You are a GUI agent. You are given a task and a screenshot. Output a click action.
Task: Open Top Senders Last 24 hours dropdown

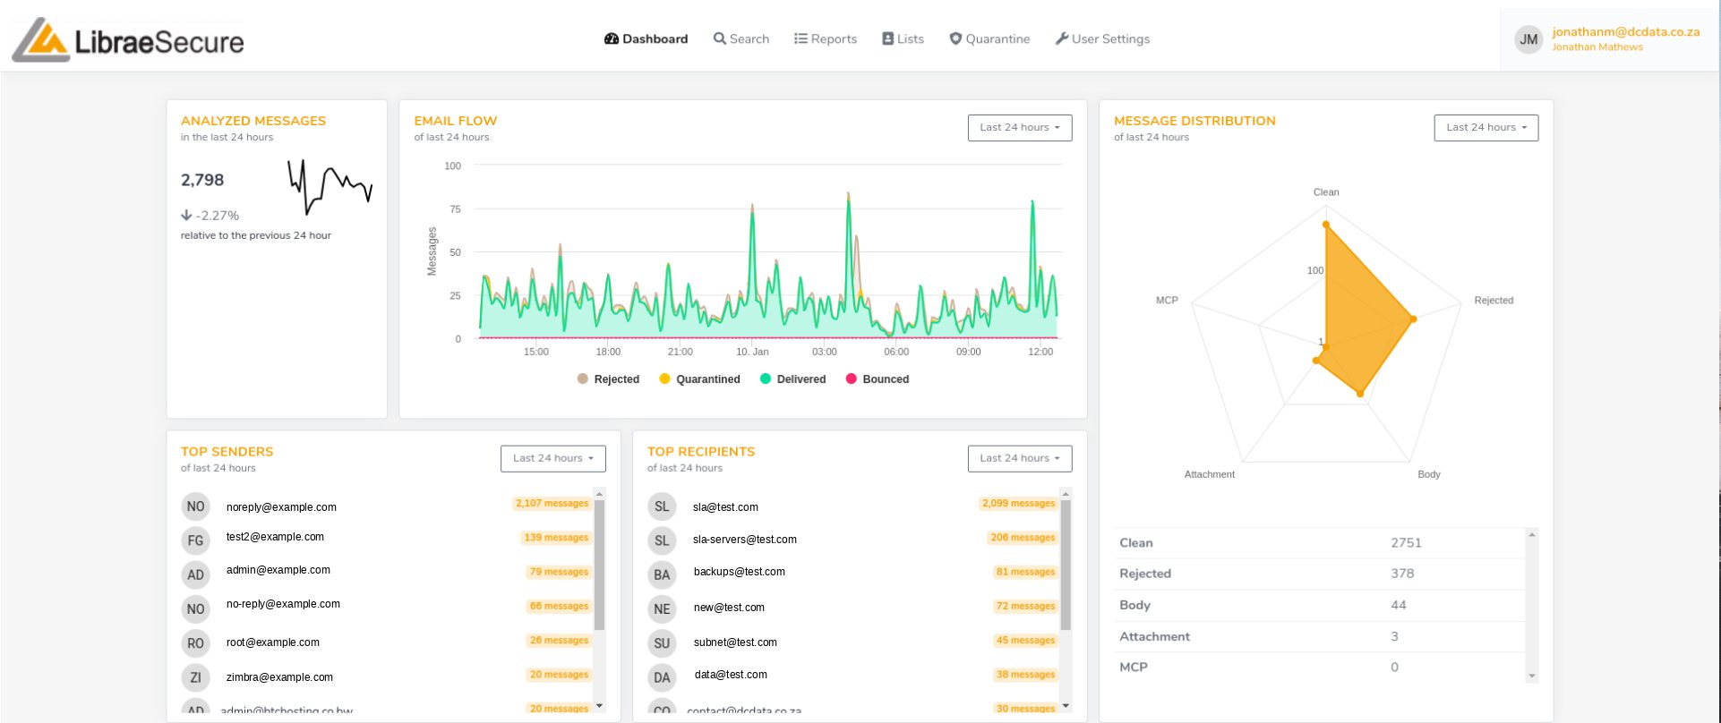point(553,458)
